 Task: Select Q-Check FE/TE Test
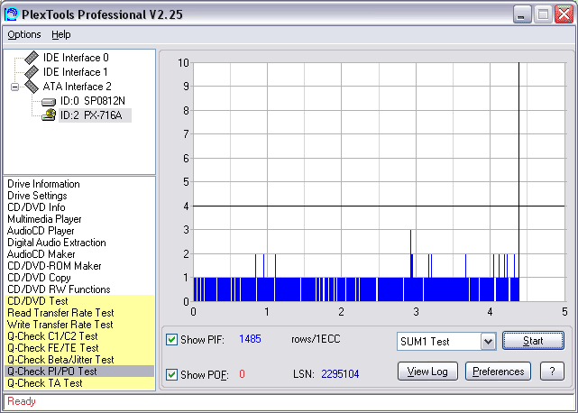point(79,348)
